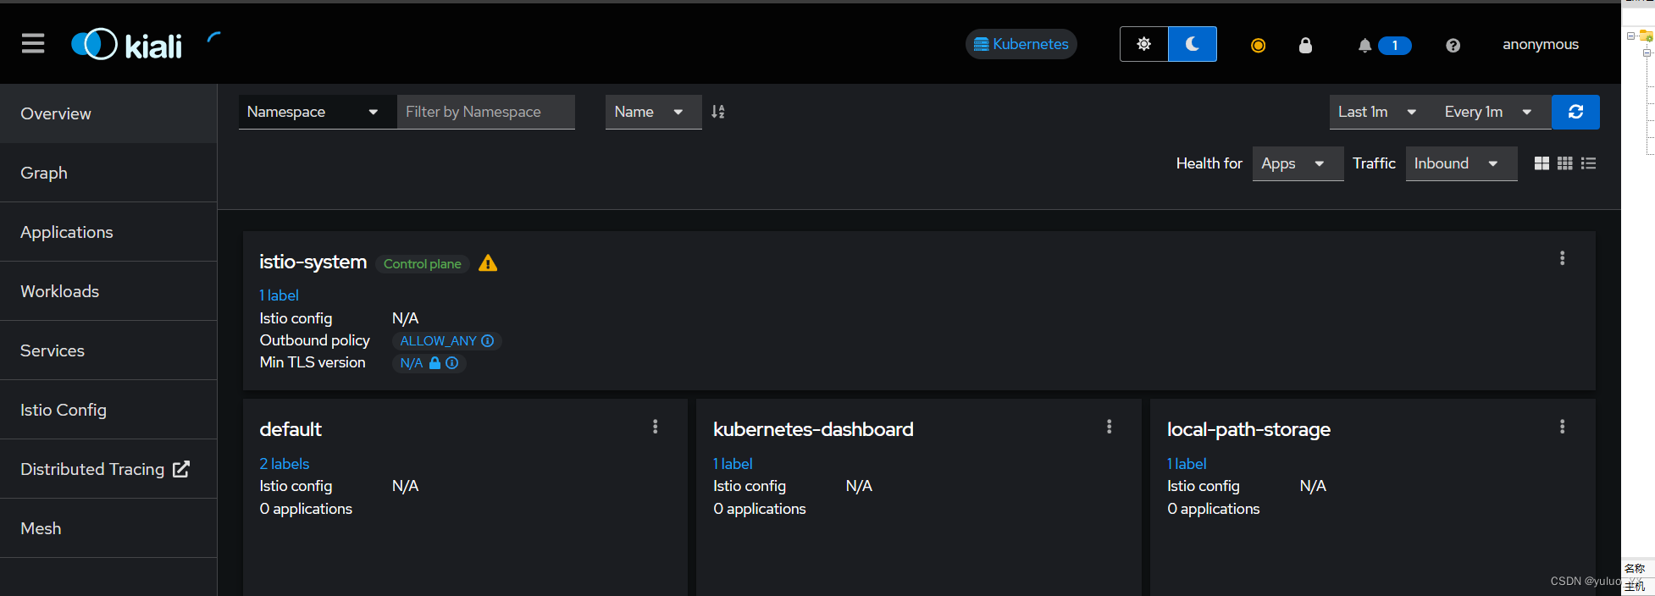
Task: Expand the Namespace filter type dropdown
Action: pos(318,112)
